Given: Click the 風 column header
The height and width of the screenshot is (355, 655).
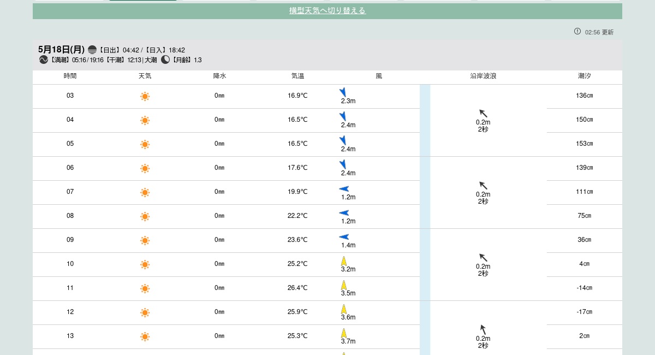Looking at the screenshot, I should click(x=379, y=76).
